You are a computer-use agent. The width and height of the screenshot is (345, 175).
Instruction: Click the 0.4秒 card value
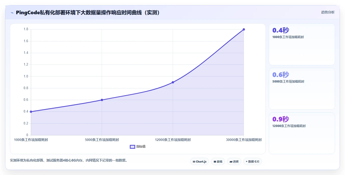[281, 30]
